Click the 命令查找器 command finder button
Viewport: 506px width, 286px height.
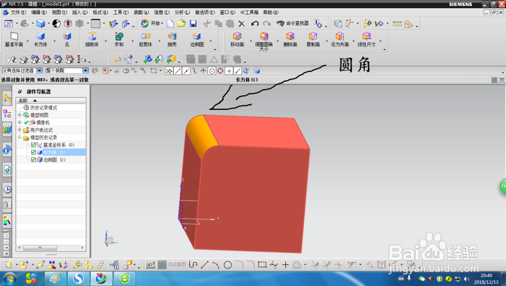[292, 23]
